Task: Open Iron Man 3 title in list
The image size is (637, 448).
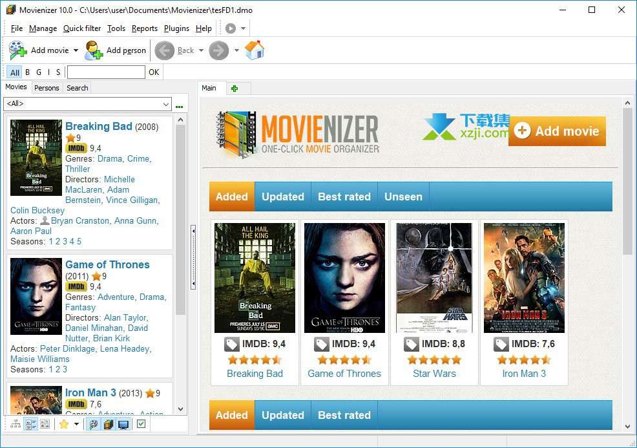Action: point(90,392)
